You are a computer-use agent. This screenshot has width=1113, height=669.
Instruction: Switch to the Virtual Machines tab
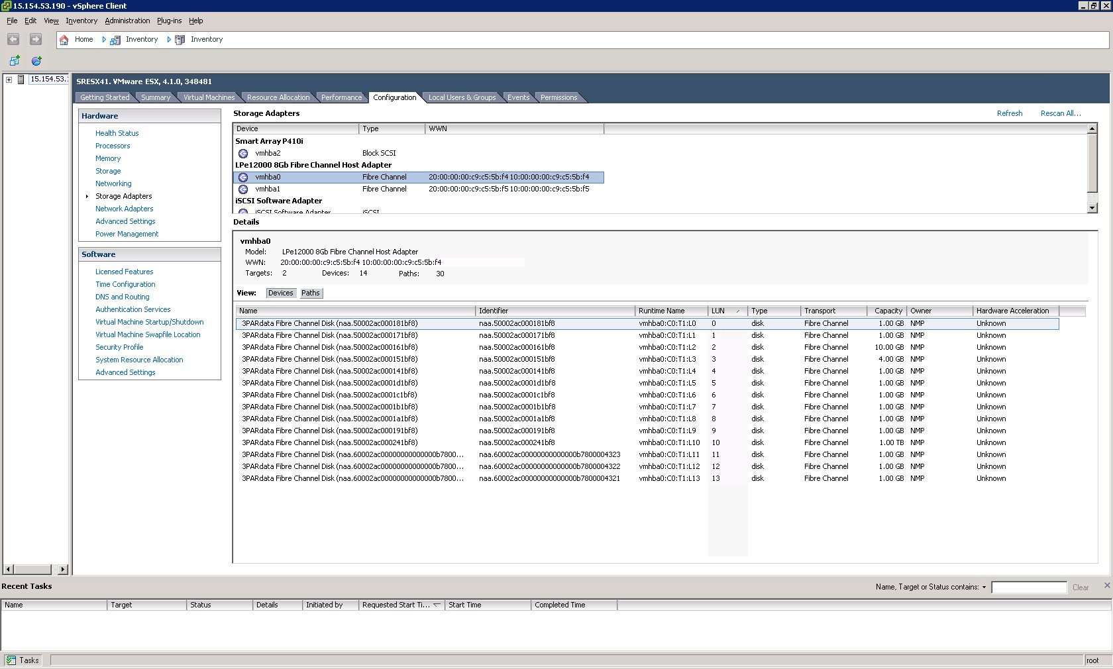(209, 97)
